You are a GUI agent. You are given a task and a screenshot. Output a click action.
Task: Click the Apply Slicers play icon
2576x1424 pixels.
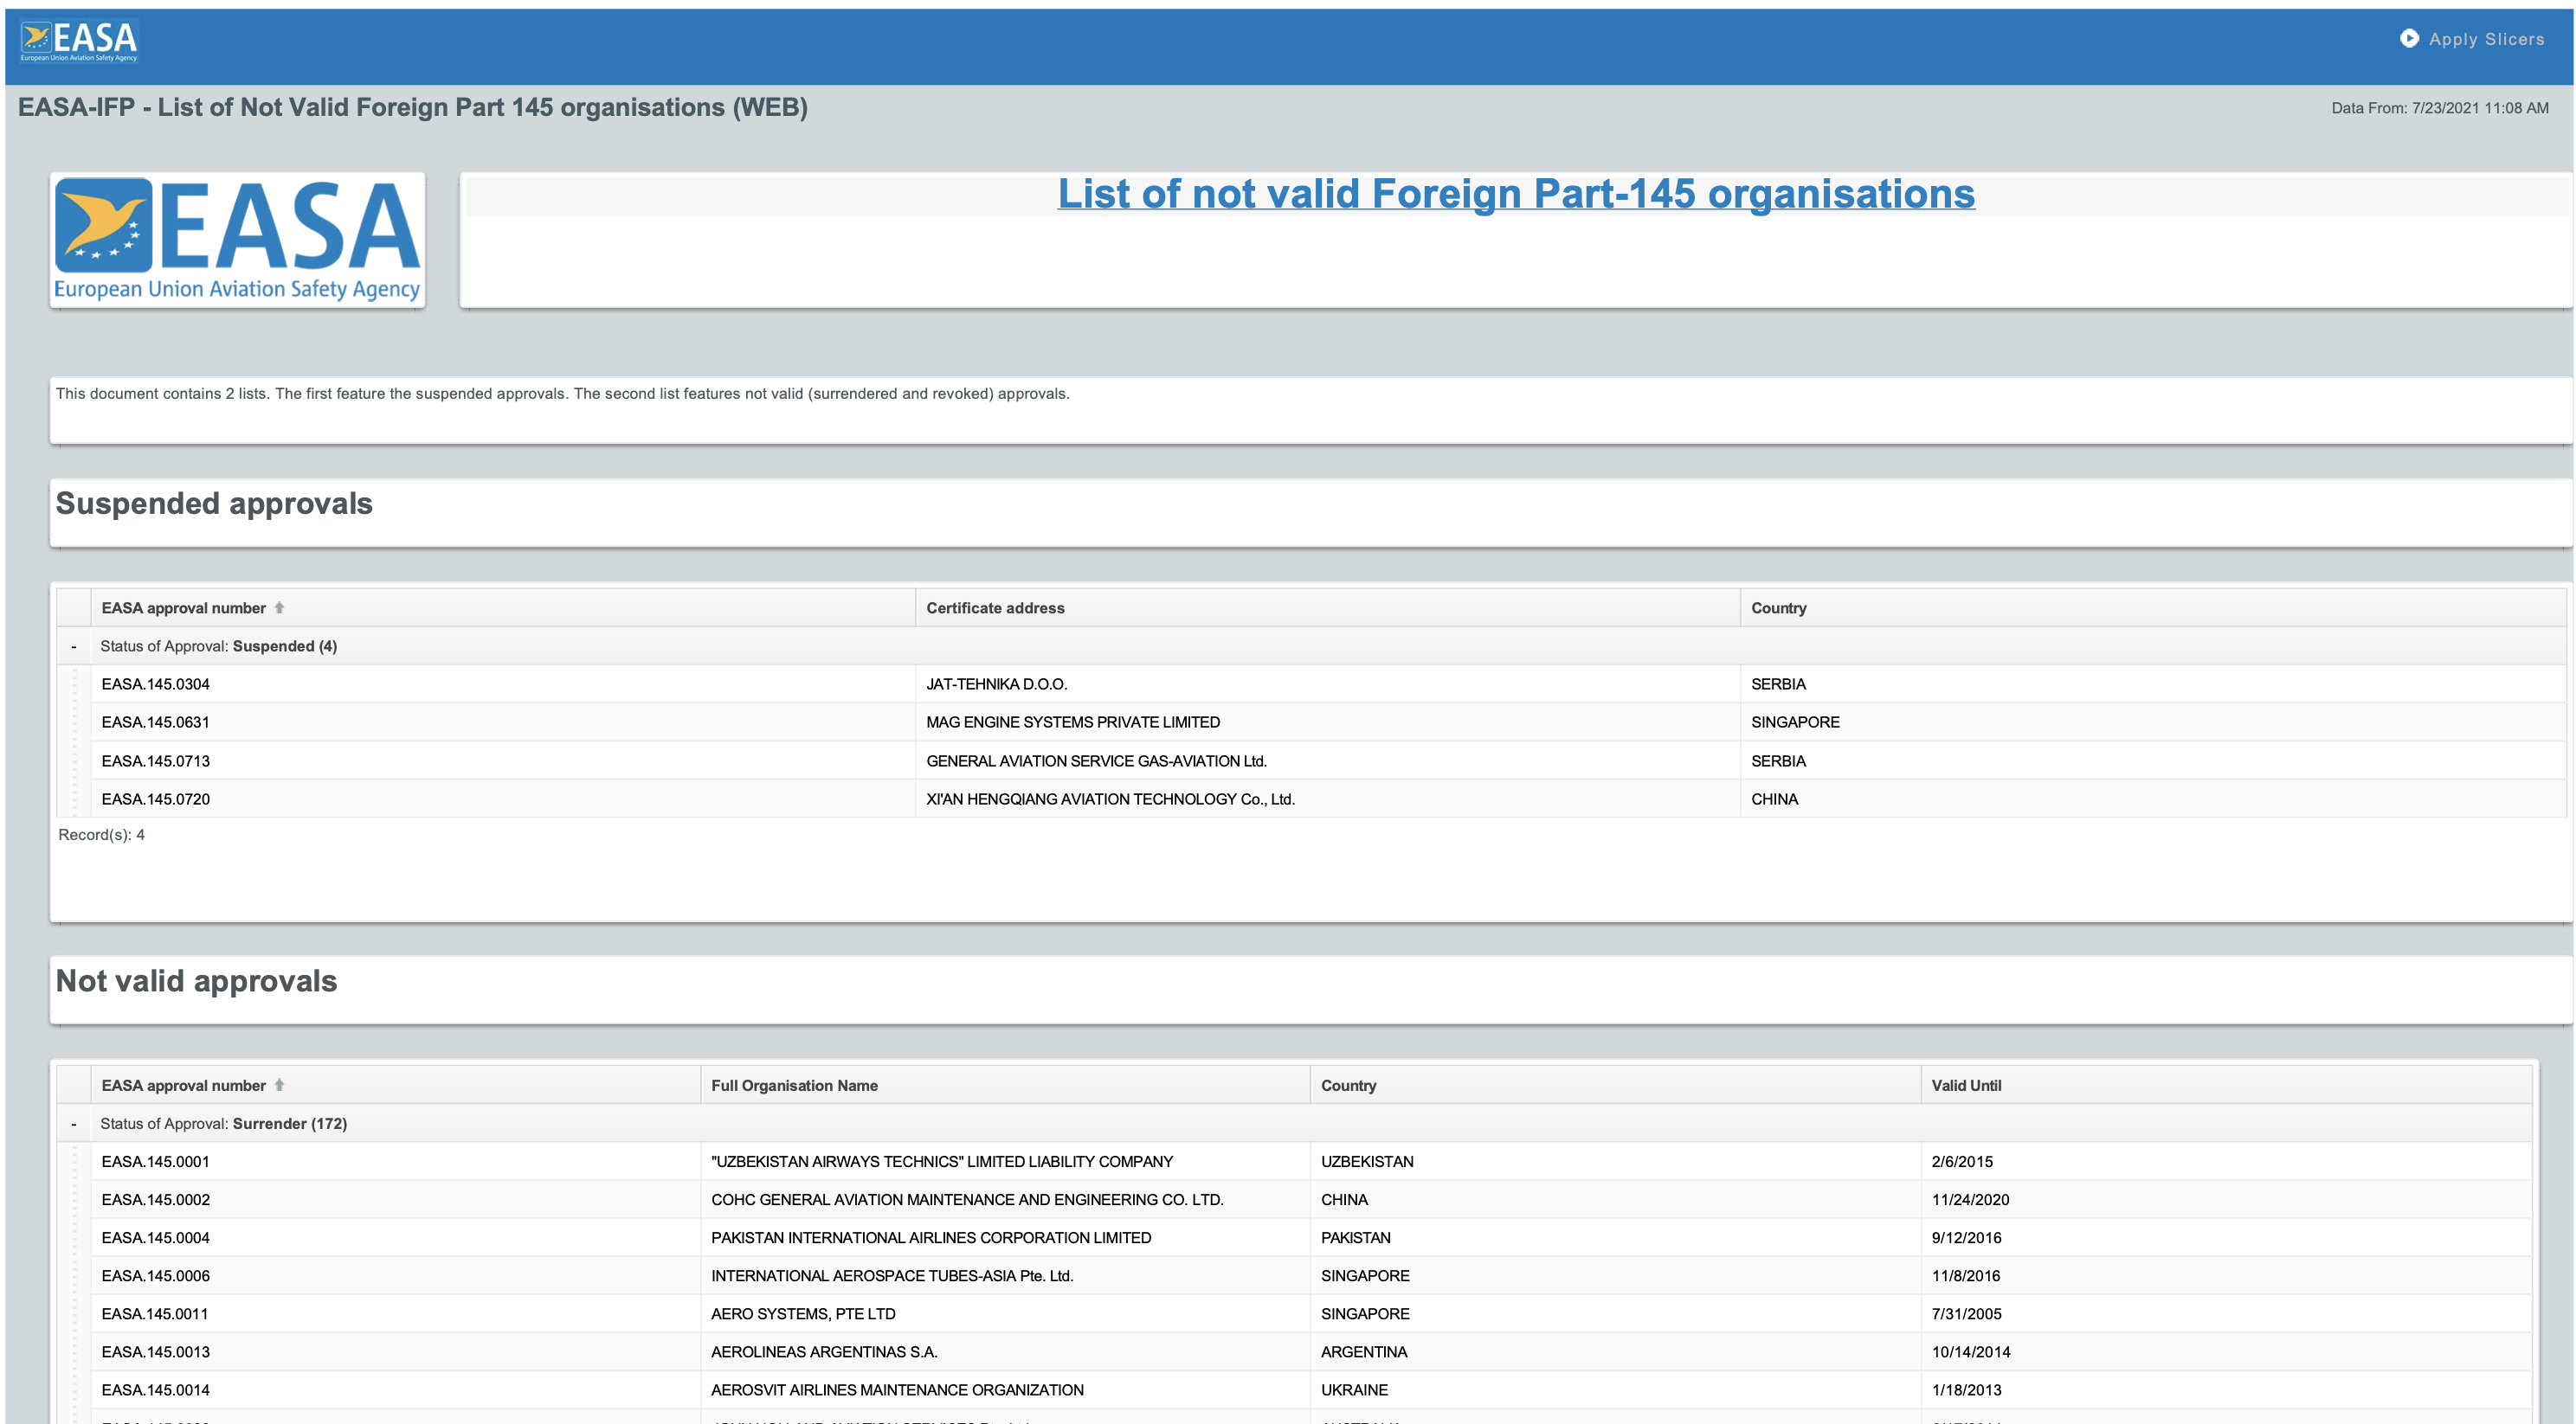coord(2408,38)
